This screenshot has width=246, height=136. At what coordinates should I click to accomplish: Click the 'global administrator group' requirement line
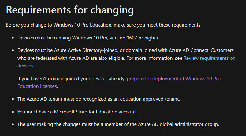[118, 124]
